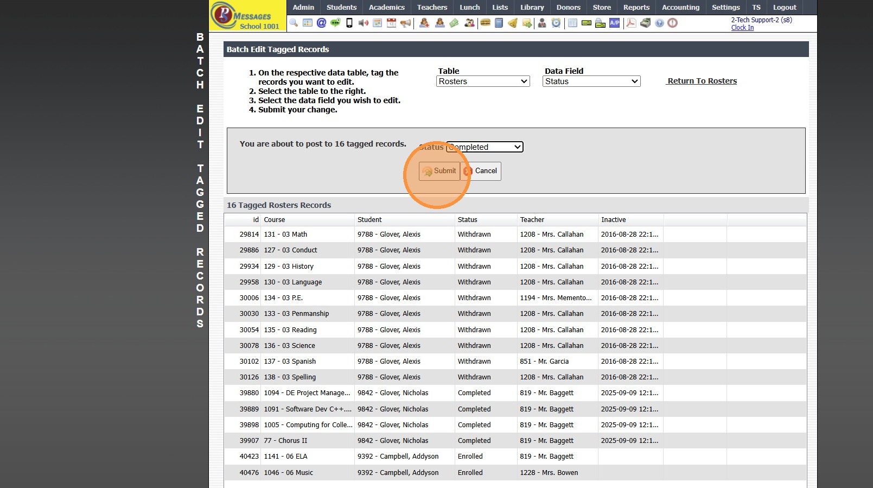Open the blue help question mark icon
Screen dimensions: 873x488
[659, 23]
